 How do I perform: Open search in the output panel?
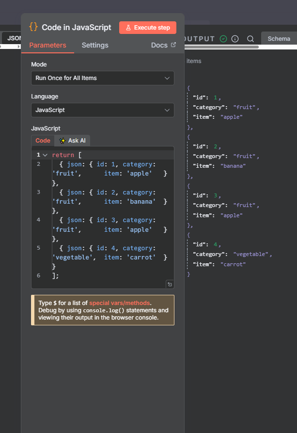pyautogui.click(x=250, y=39)
